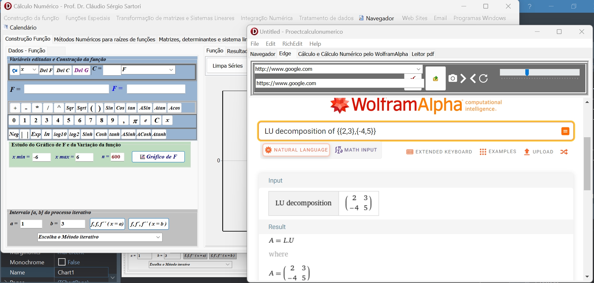The width and height of the screenshot is (594, 283).
Task: Click the Del C button
Action: click(63, 70)
